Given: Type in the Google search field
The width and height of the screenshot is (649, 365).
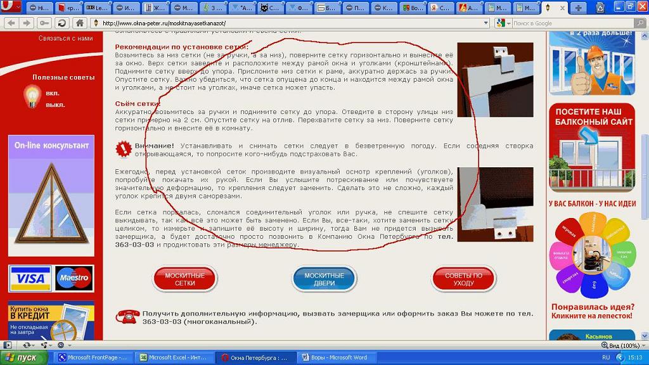Looking at the screenshot, I should [573, 23].
